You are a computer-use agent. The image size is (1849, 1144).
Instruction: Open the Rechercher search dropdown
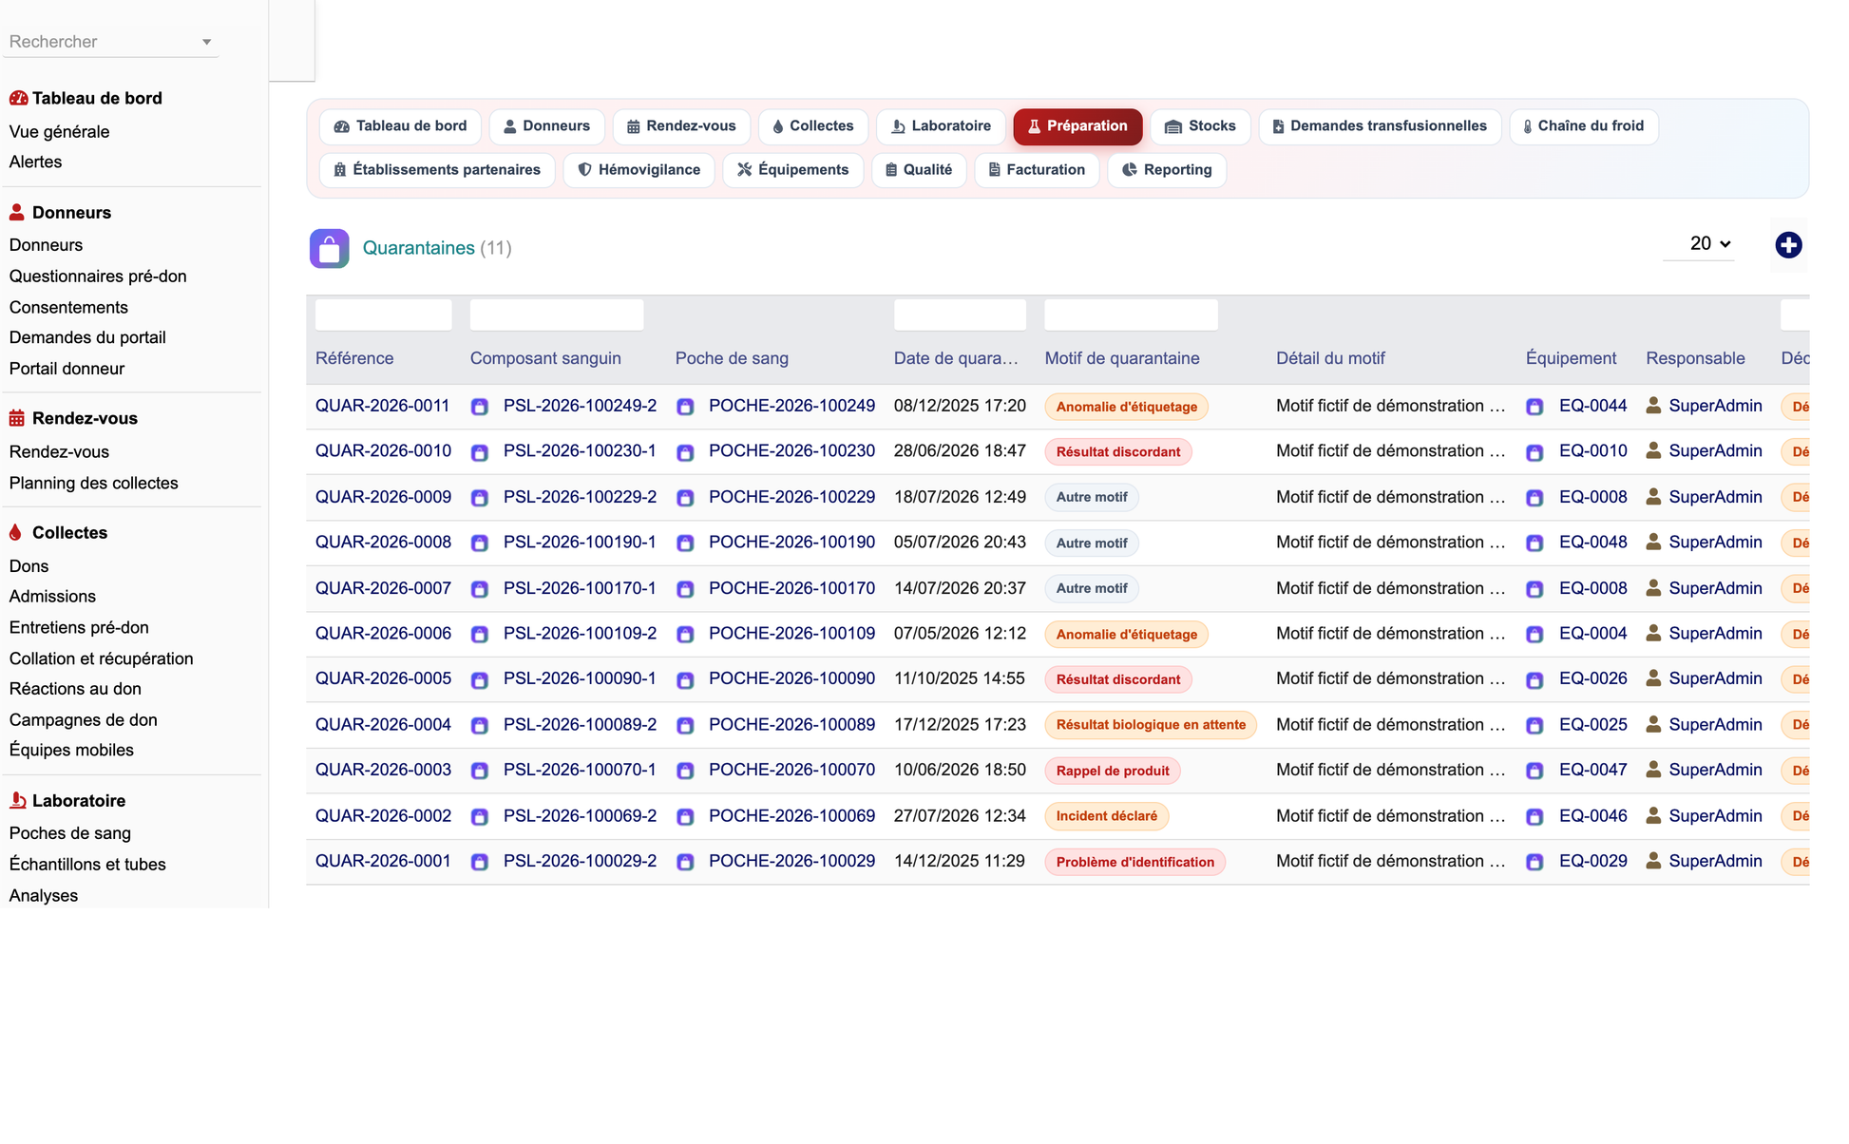111,42
